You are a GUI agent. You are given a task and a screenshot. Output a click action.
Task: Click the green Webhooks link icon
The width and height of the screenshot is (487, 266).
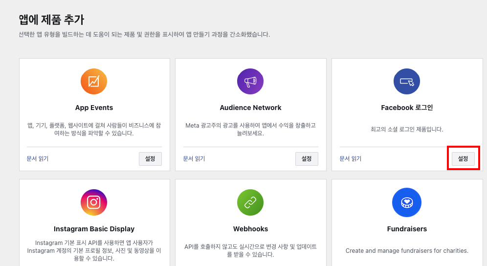tap(250, 202)
